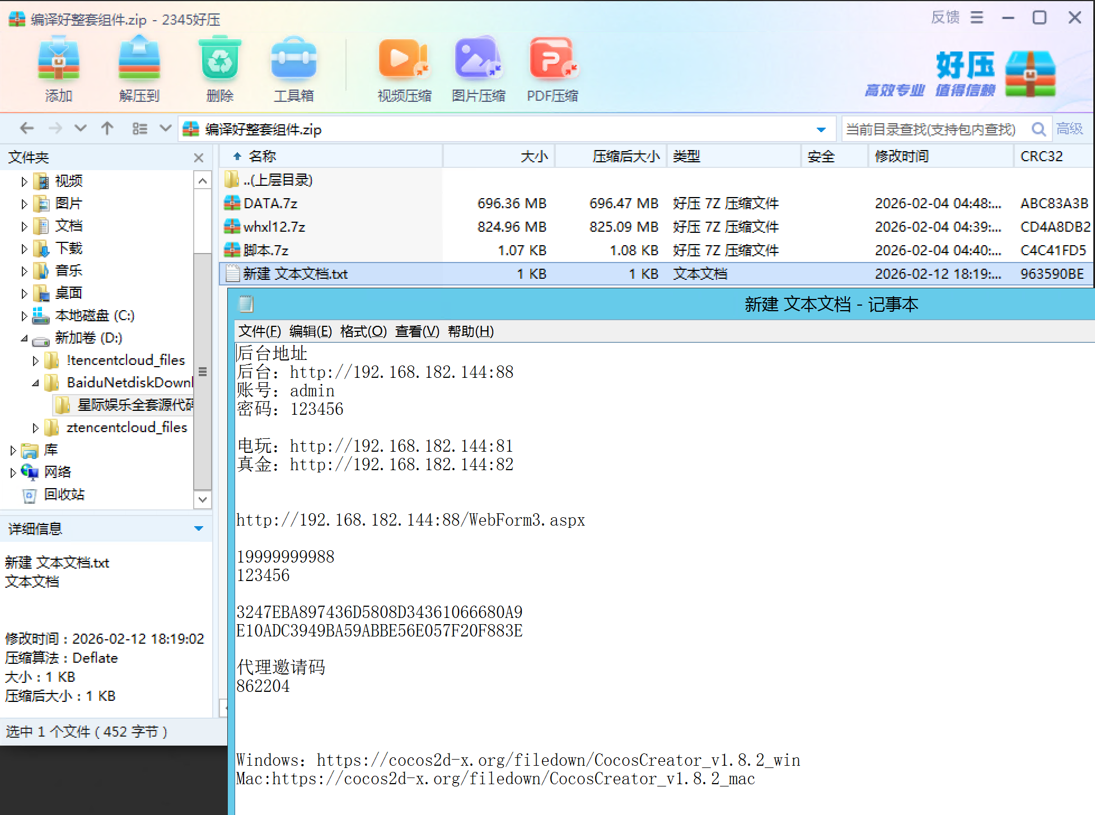Click the 好压 brand logo

point(961,74)
